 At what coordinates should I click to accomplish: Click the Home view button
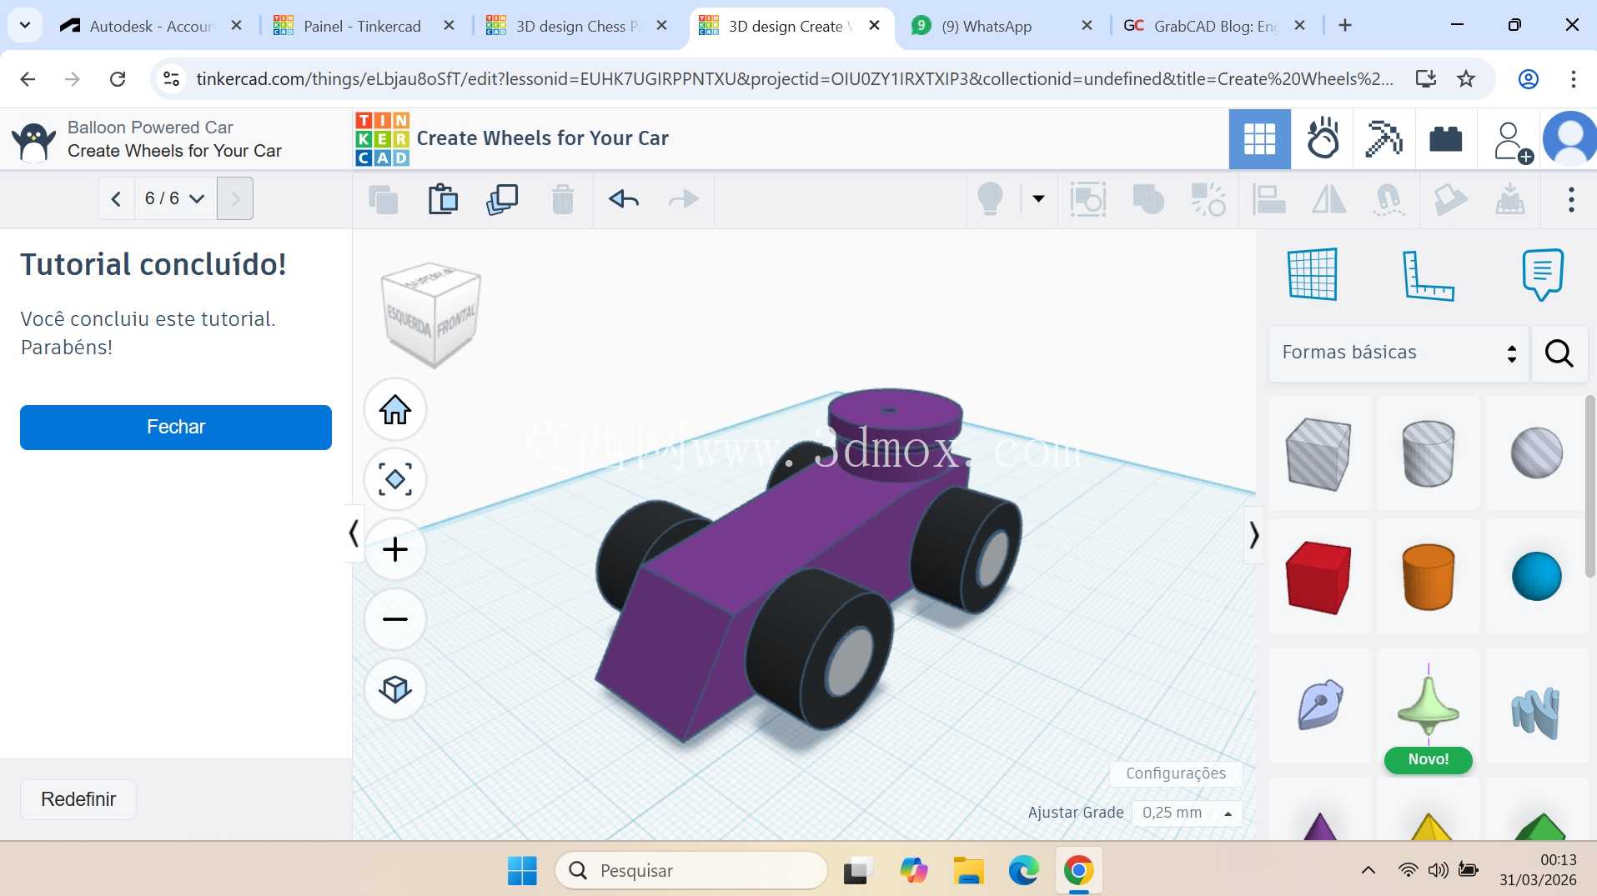pos(395,409)
